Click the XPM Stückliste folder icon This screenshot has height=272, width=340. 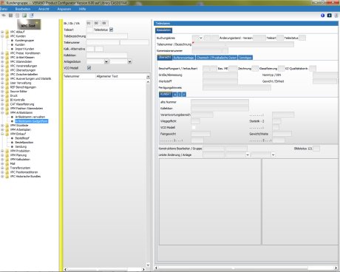(7, 126)
